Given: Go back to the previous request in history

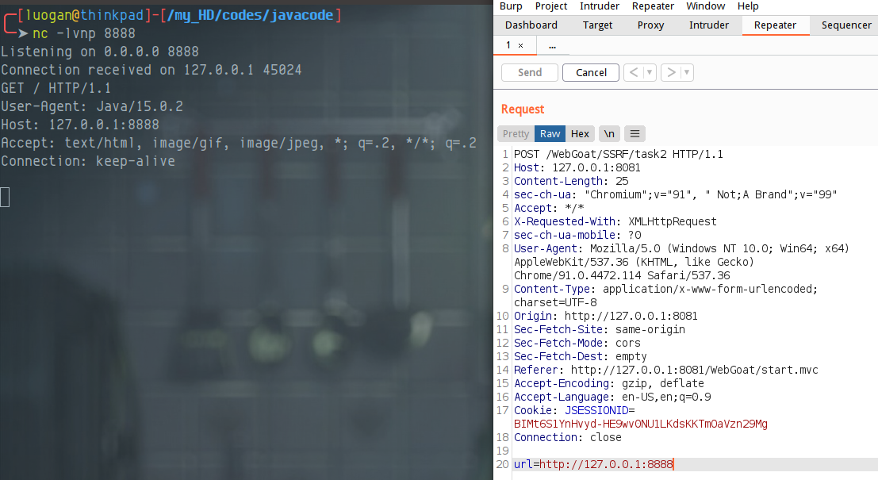Looking at the screenshot, I should pyautogui.click(x=634, y=72).
